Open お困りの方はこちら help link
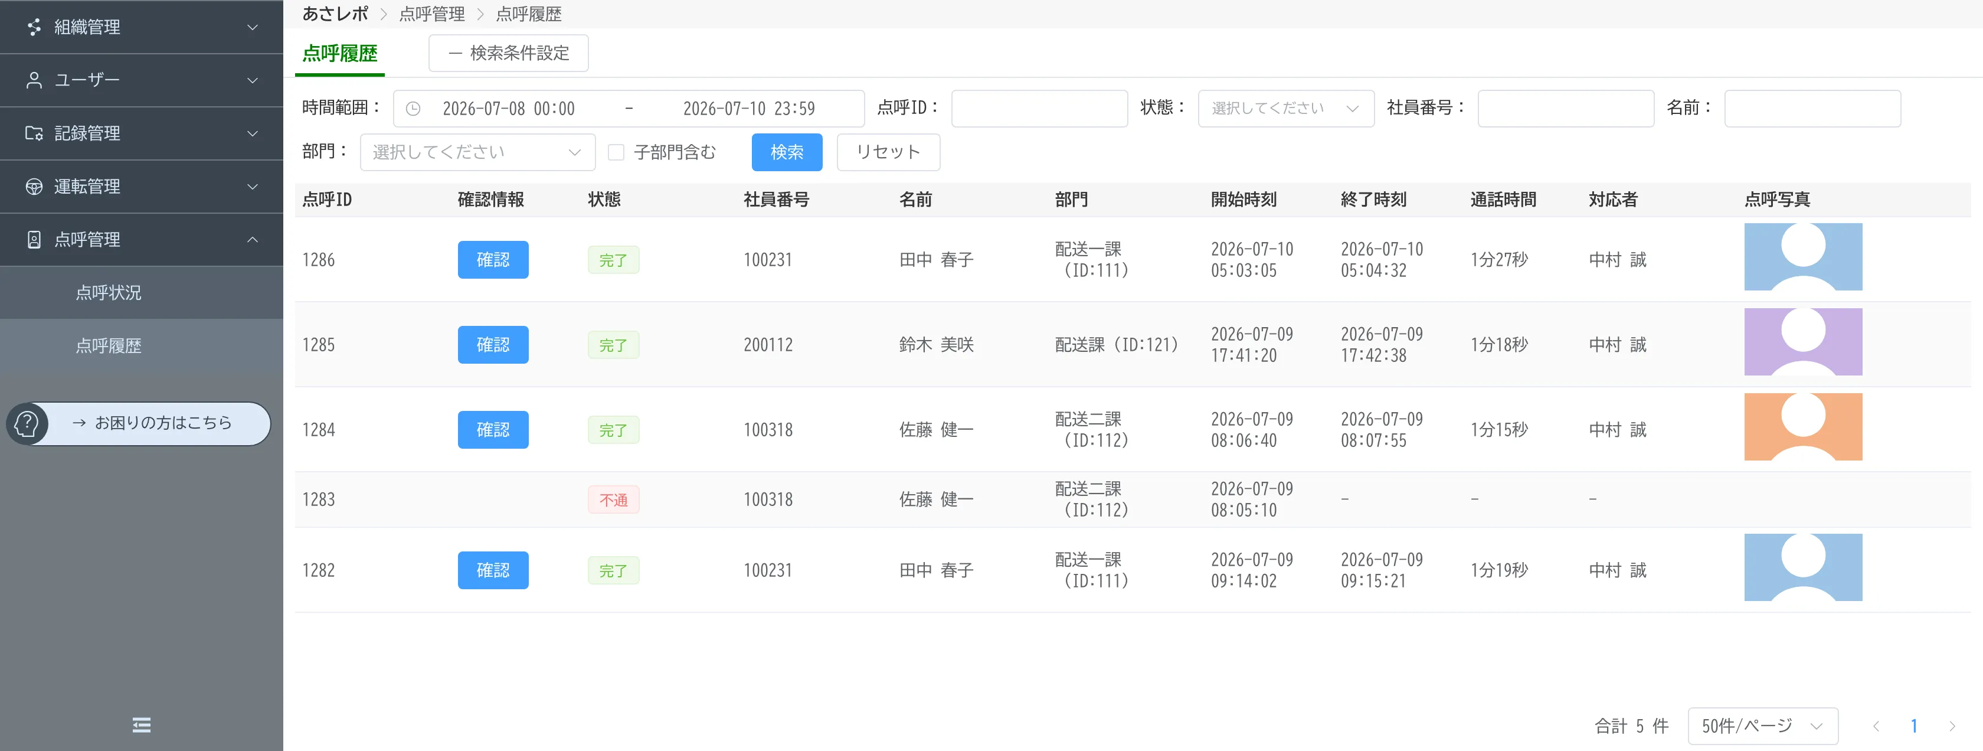1983x751 pixels. coord(139,423)
